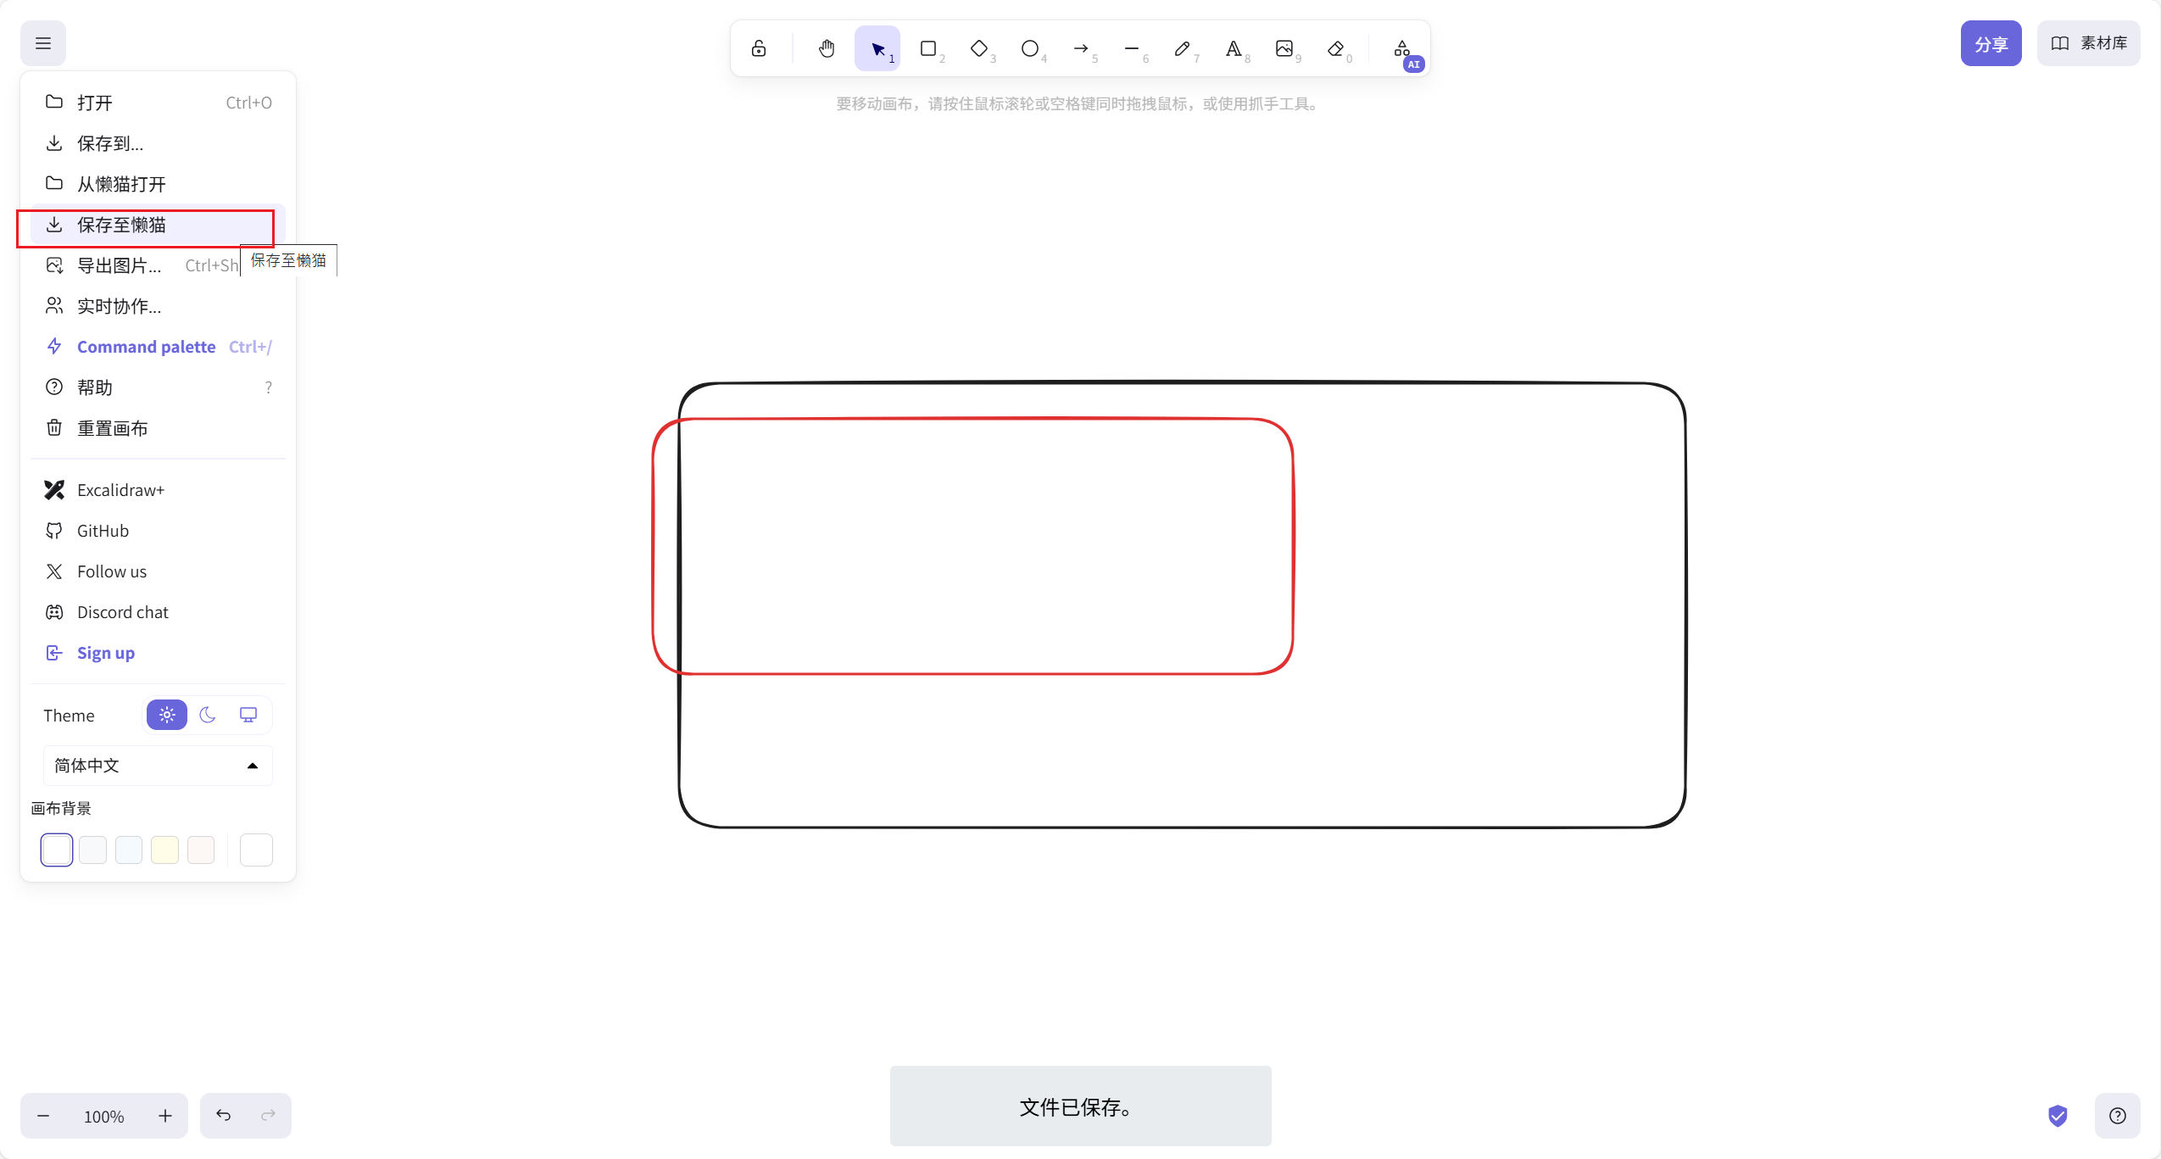Open the 素材库 library panel

point(2088,43)
